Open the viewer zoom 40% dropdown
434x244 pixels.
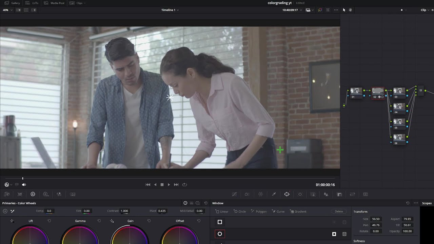[x=7, y=10]
